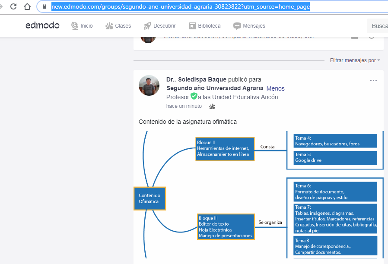Click the class audience icon beside timestamp
The height and width of the screenshot is (264, 388).
pyautogui.click(x=212, y=106)
